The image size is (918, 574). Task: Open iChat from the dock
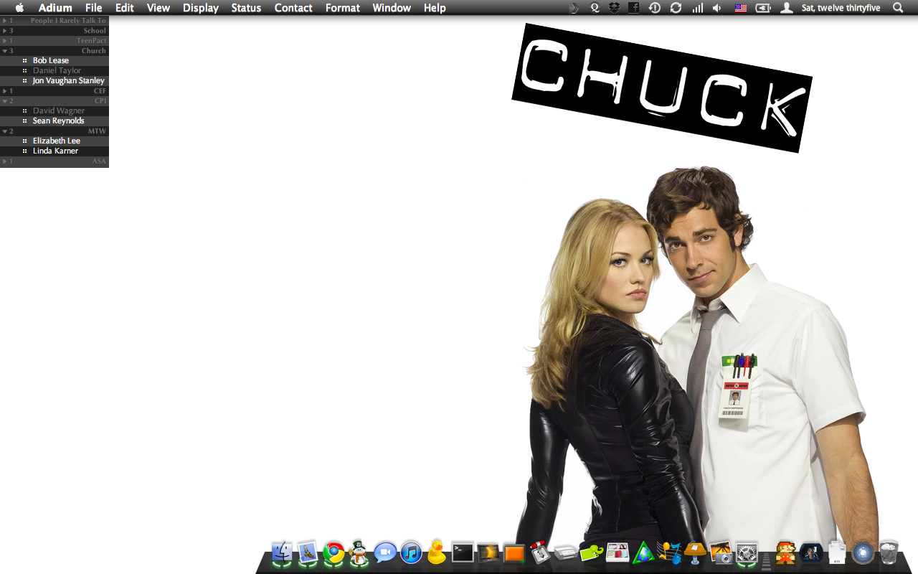pyautogui.click(x=385, y=552)
